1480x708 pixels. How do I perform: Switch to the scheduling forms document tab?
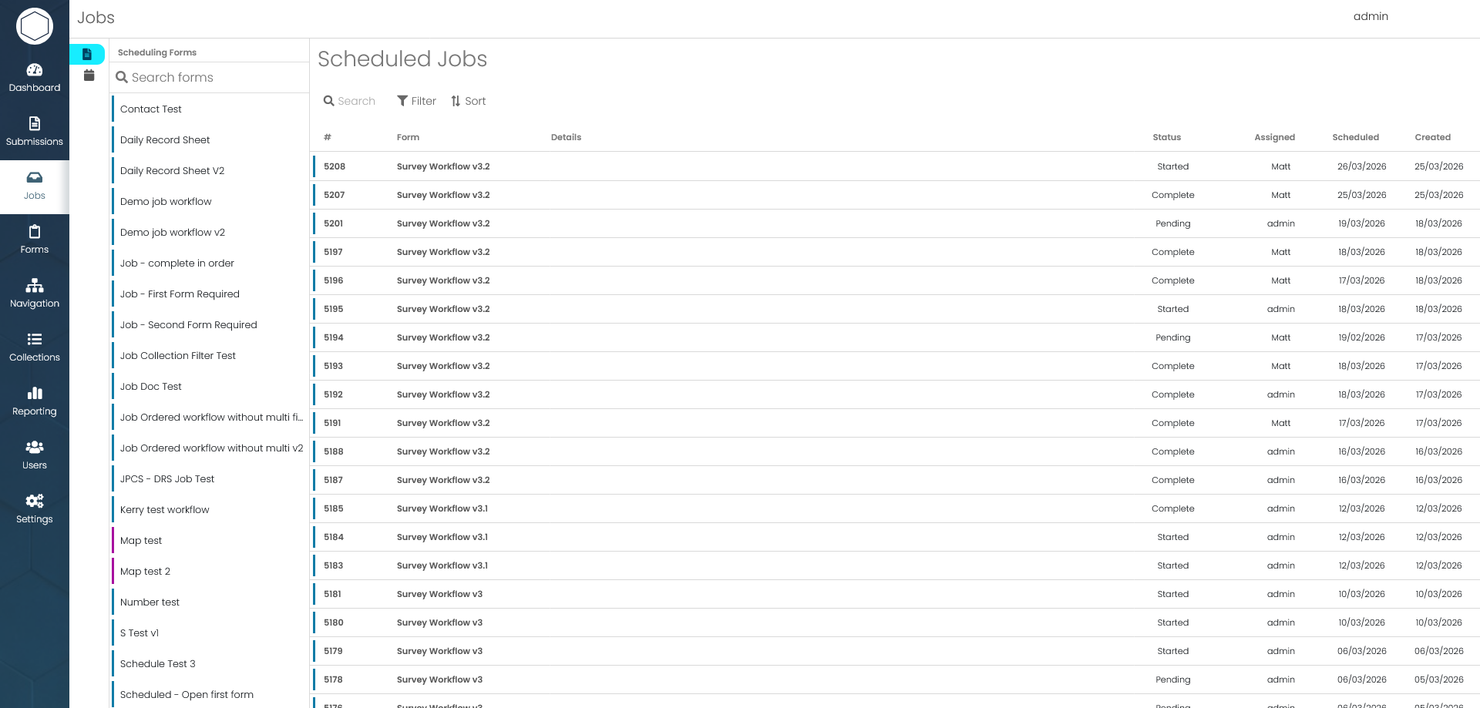pyautogui.click(x=89, y=54)
